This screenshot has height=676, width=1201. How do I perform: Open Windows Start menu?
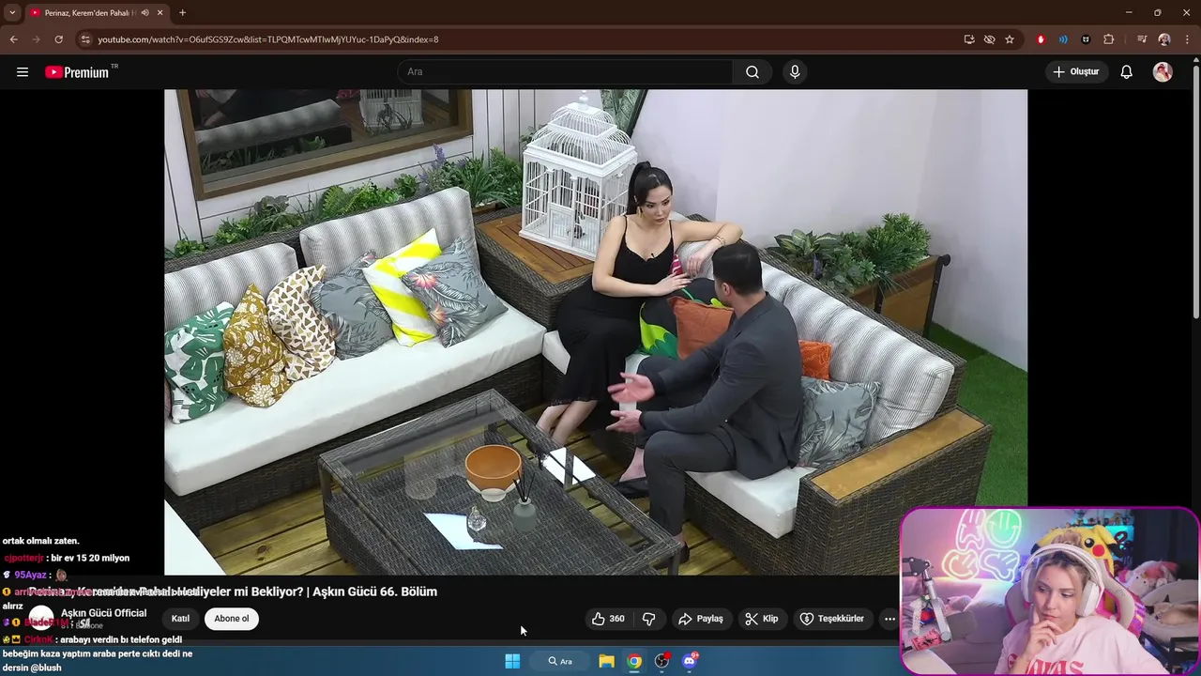click(512, 661)
